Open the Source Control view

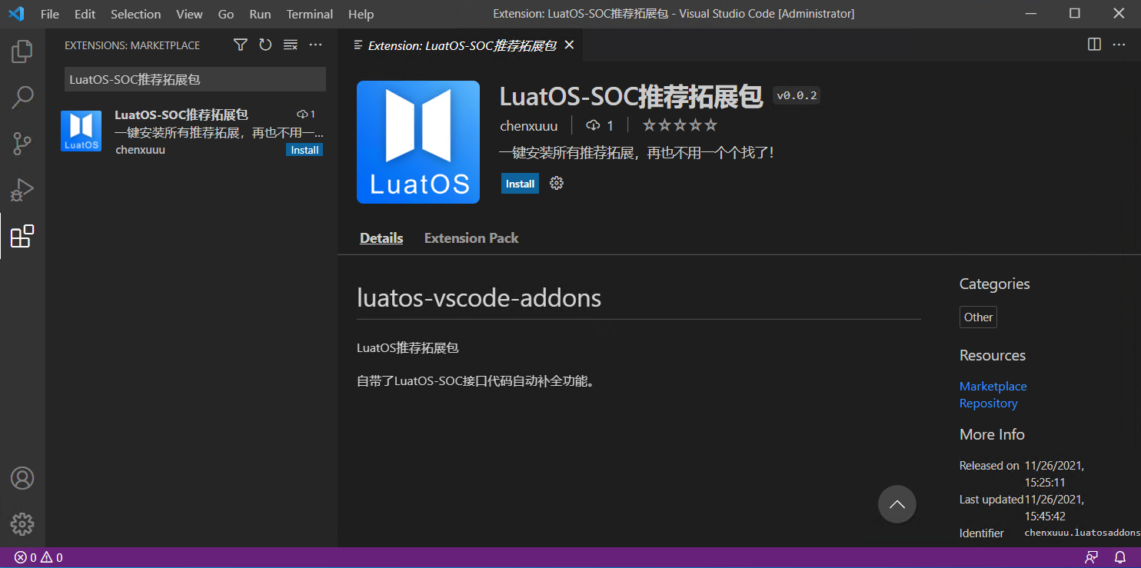[x=22, y=144]
